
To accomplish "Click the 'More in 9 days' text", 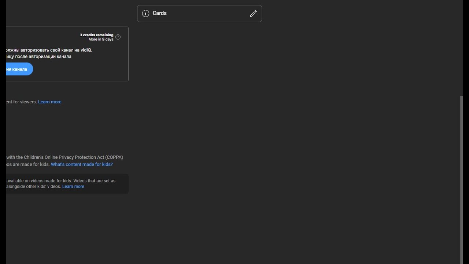I will (101, 40).
